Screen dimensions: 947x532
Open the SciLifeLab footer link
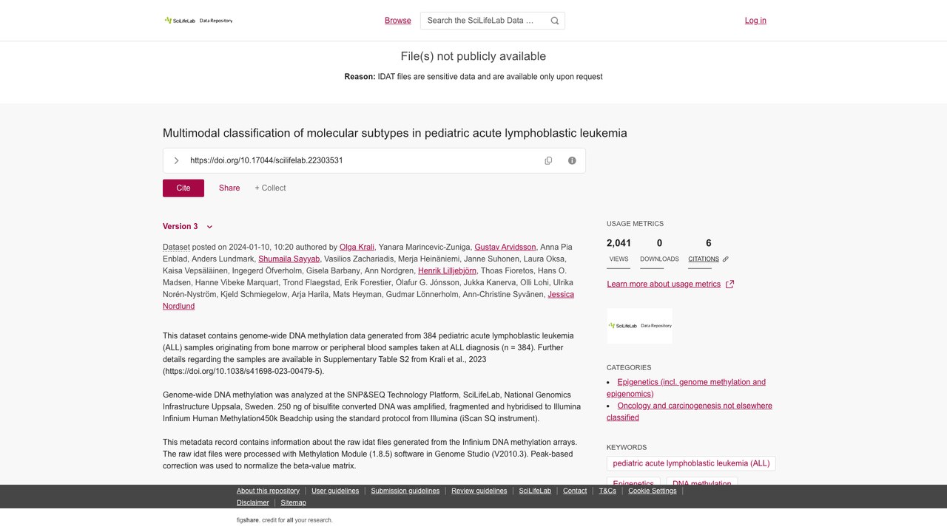coord(535,491)
